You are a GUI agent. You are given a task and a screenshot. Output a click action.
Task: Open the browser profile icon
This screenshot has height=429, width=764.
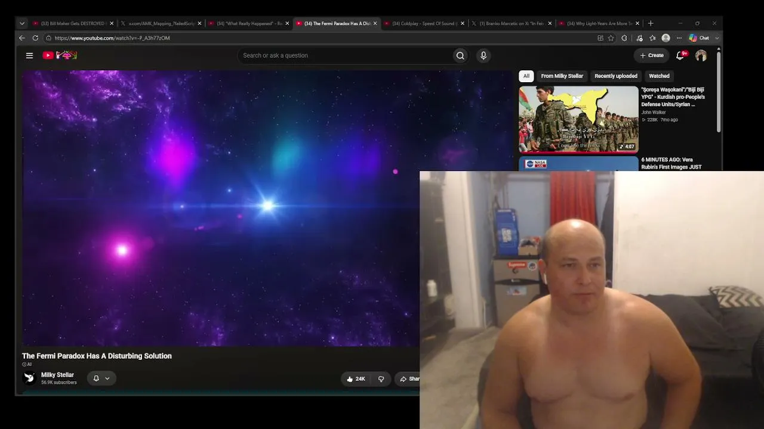666,38
